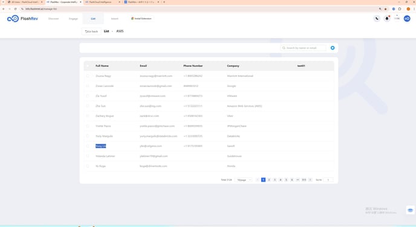
Task: Bookmark this page with the star
Action: pos(386,8)
